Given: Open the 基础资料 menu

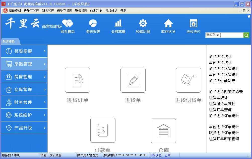Looking at the screenshot, I should coord(15,11).
